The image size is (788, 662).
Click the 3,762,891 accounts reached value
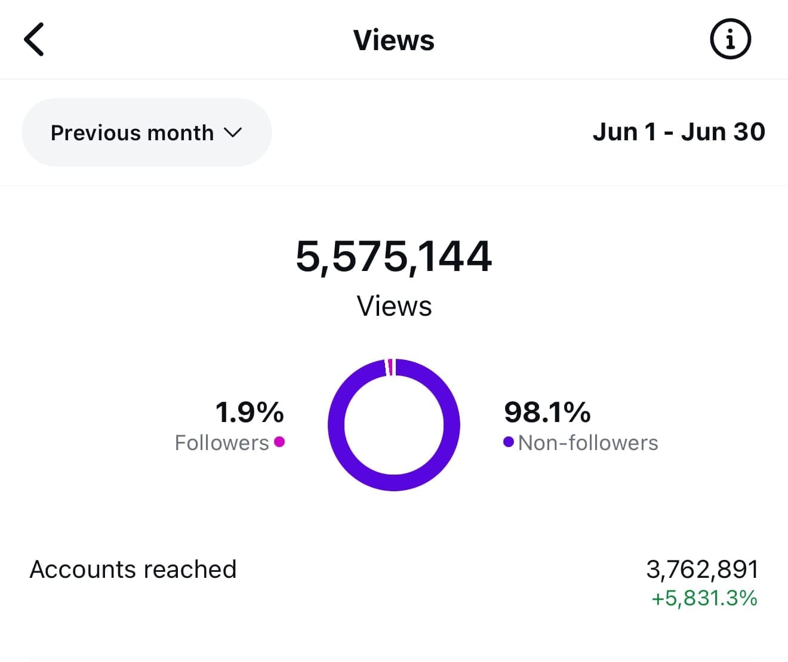click(702, 569)
